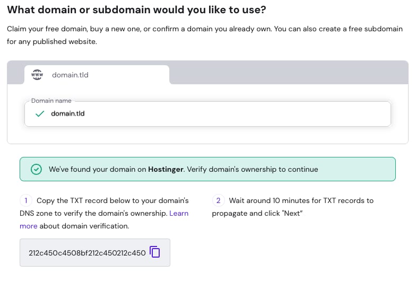Viewport: 416px width, 282px height.
Task: Select the domain.tld tab
Action: (97, 75)
